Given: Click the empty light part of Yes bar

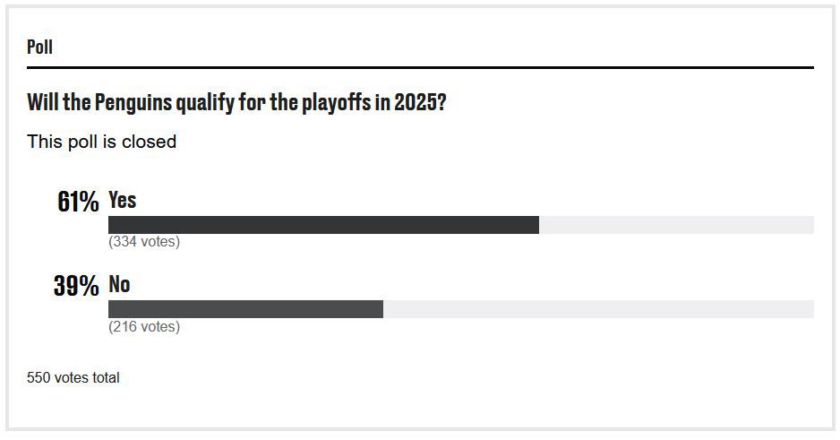Looking at the screenshot, I should click(x=676, y=225).
